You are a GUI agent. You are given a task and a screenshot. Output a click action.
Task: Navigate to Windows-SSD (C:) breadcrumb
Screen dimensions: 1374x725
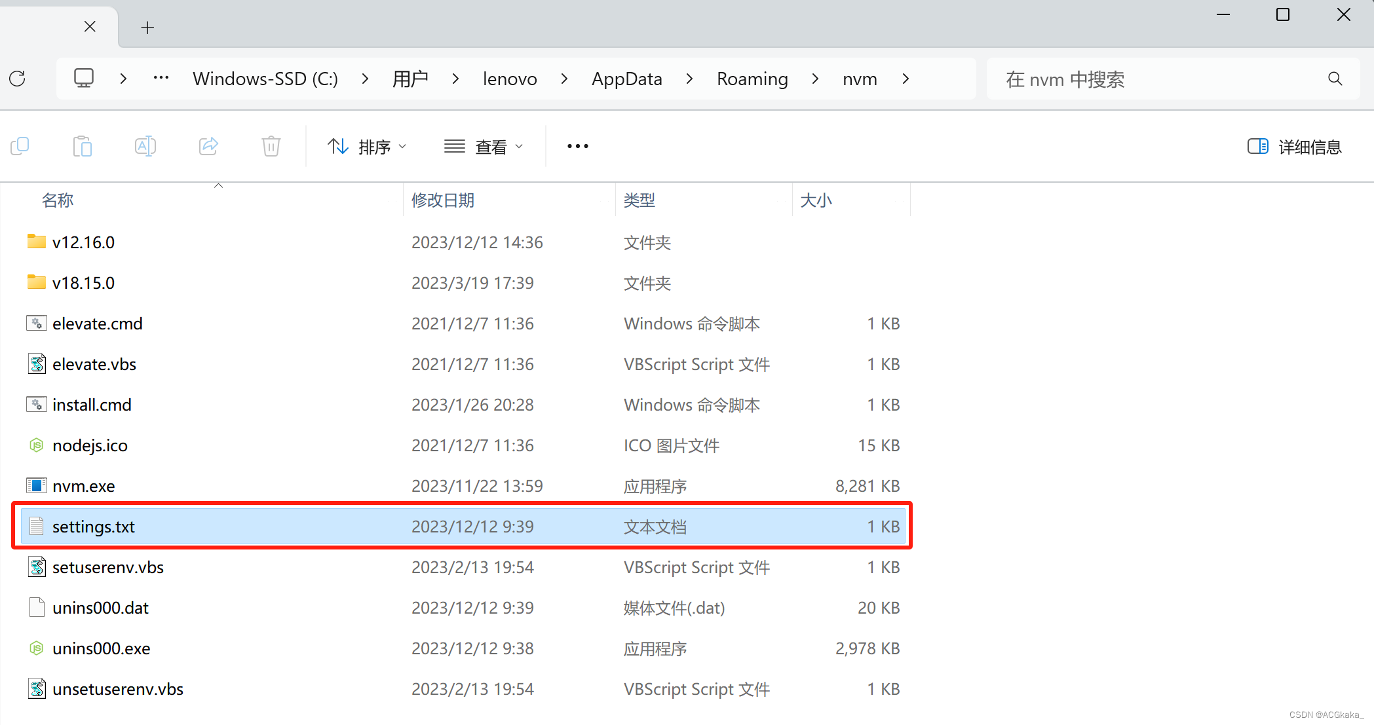click(x=265, y=79)
